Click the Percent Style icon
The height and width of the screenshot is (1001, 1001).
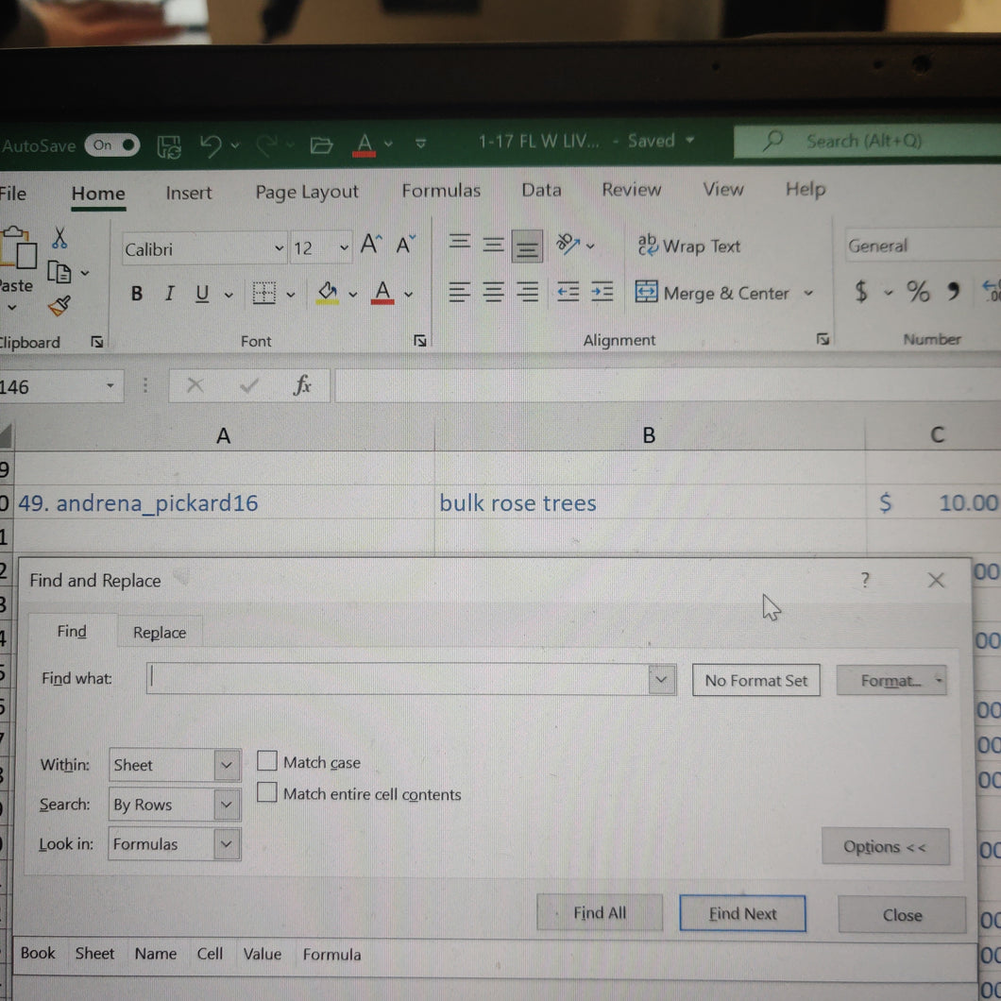(x=917, y=291)
